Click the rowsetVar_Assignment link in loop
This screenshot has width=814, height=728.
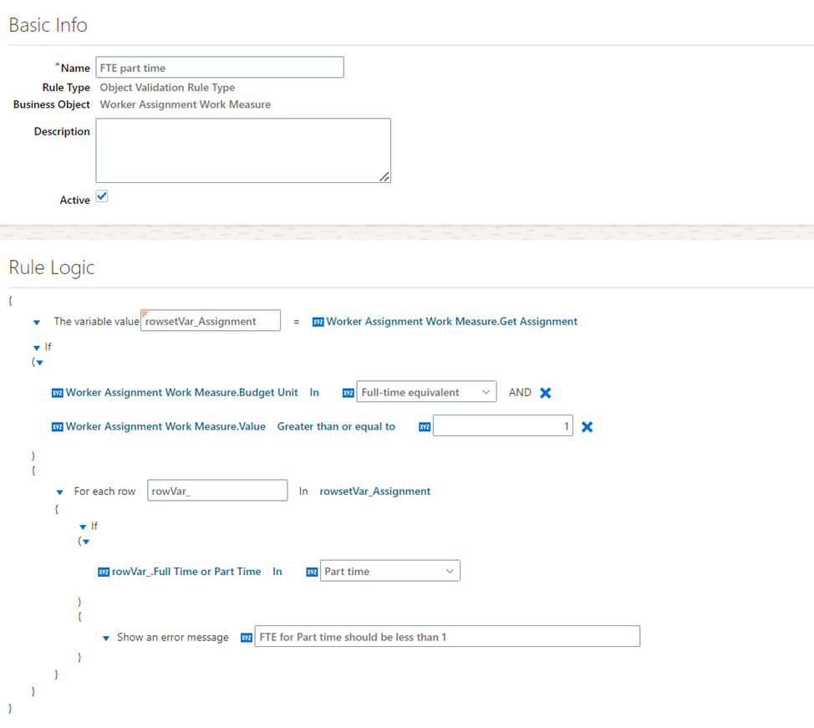[374, 491]
